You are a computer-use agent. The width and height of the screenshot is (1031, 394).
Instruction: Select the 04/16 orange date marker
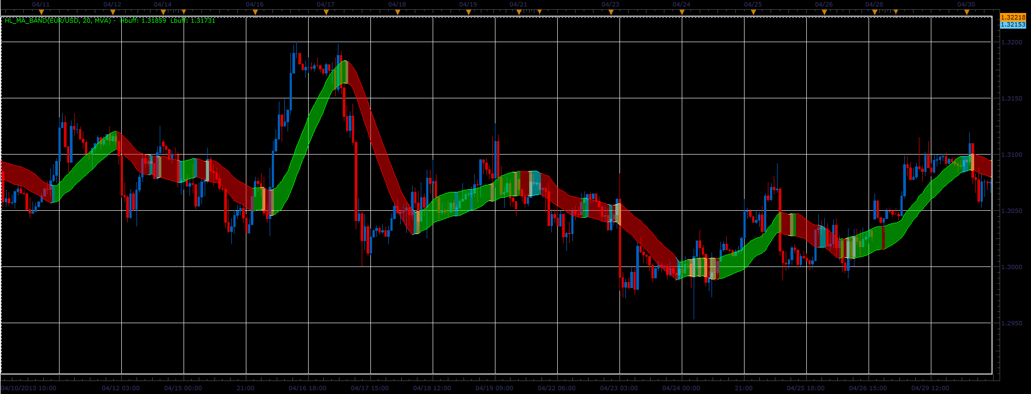tap(255, 12)
